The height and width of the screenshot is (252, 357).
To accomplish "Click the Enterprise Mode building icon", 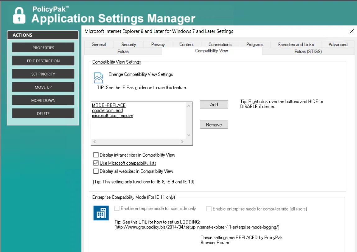I will click(101, 213).
